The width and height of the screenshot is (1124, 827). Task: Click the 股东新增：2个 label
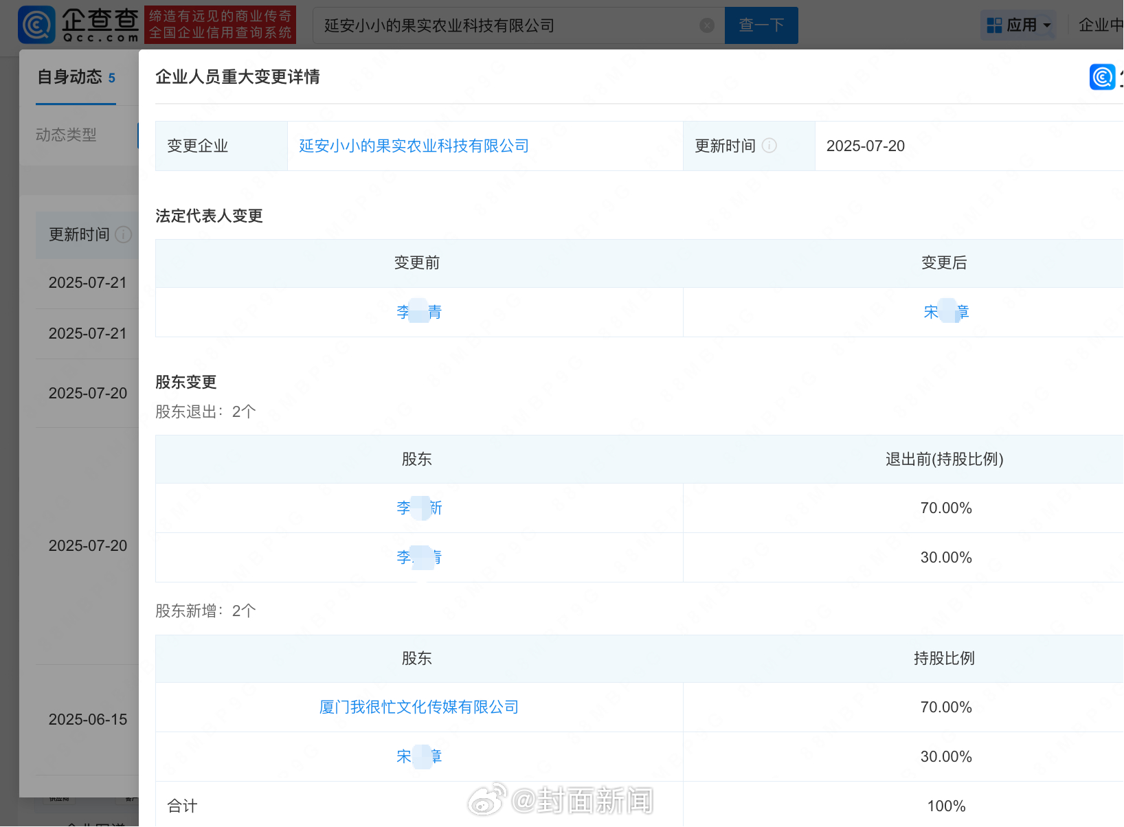(x=205, y=611)
